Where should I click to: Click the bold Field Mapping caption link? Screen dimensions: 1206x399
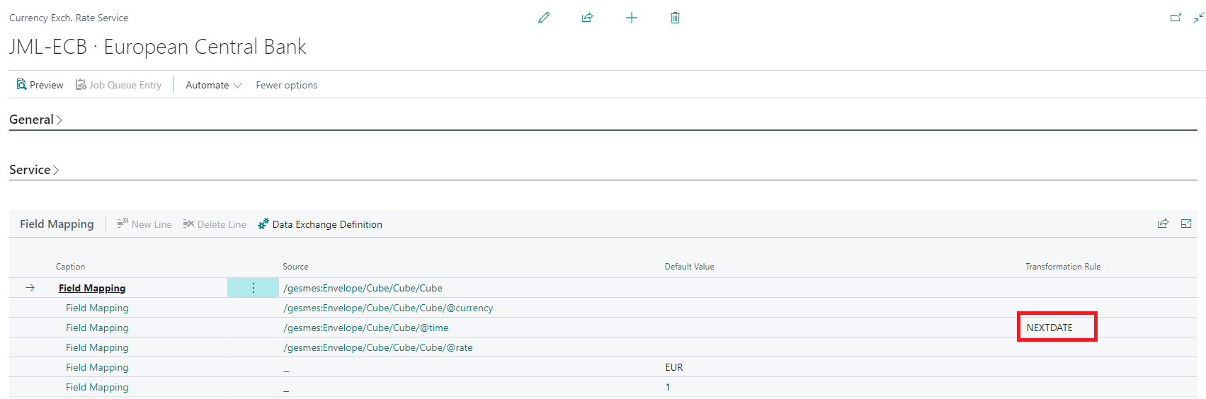(92, 288)
